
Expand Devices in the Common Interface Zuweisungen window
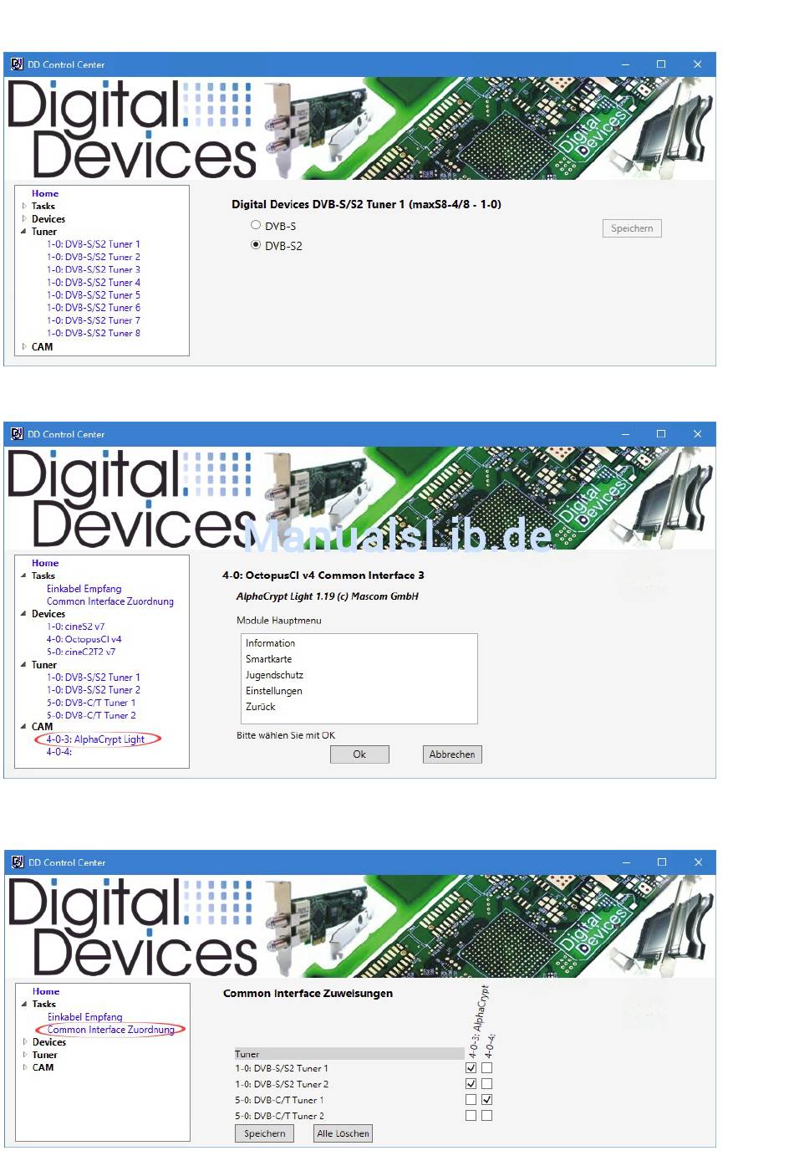point(25,1042)
